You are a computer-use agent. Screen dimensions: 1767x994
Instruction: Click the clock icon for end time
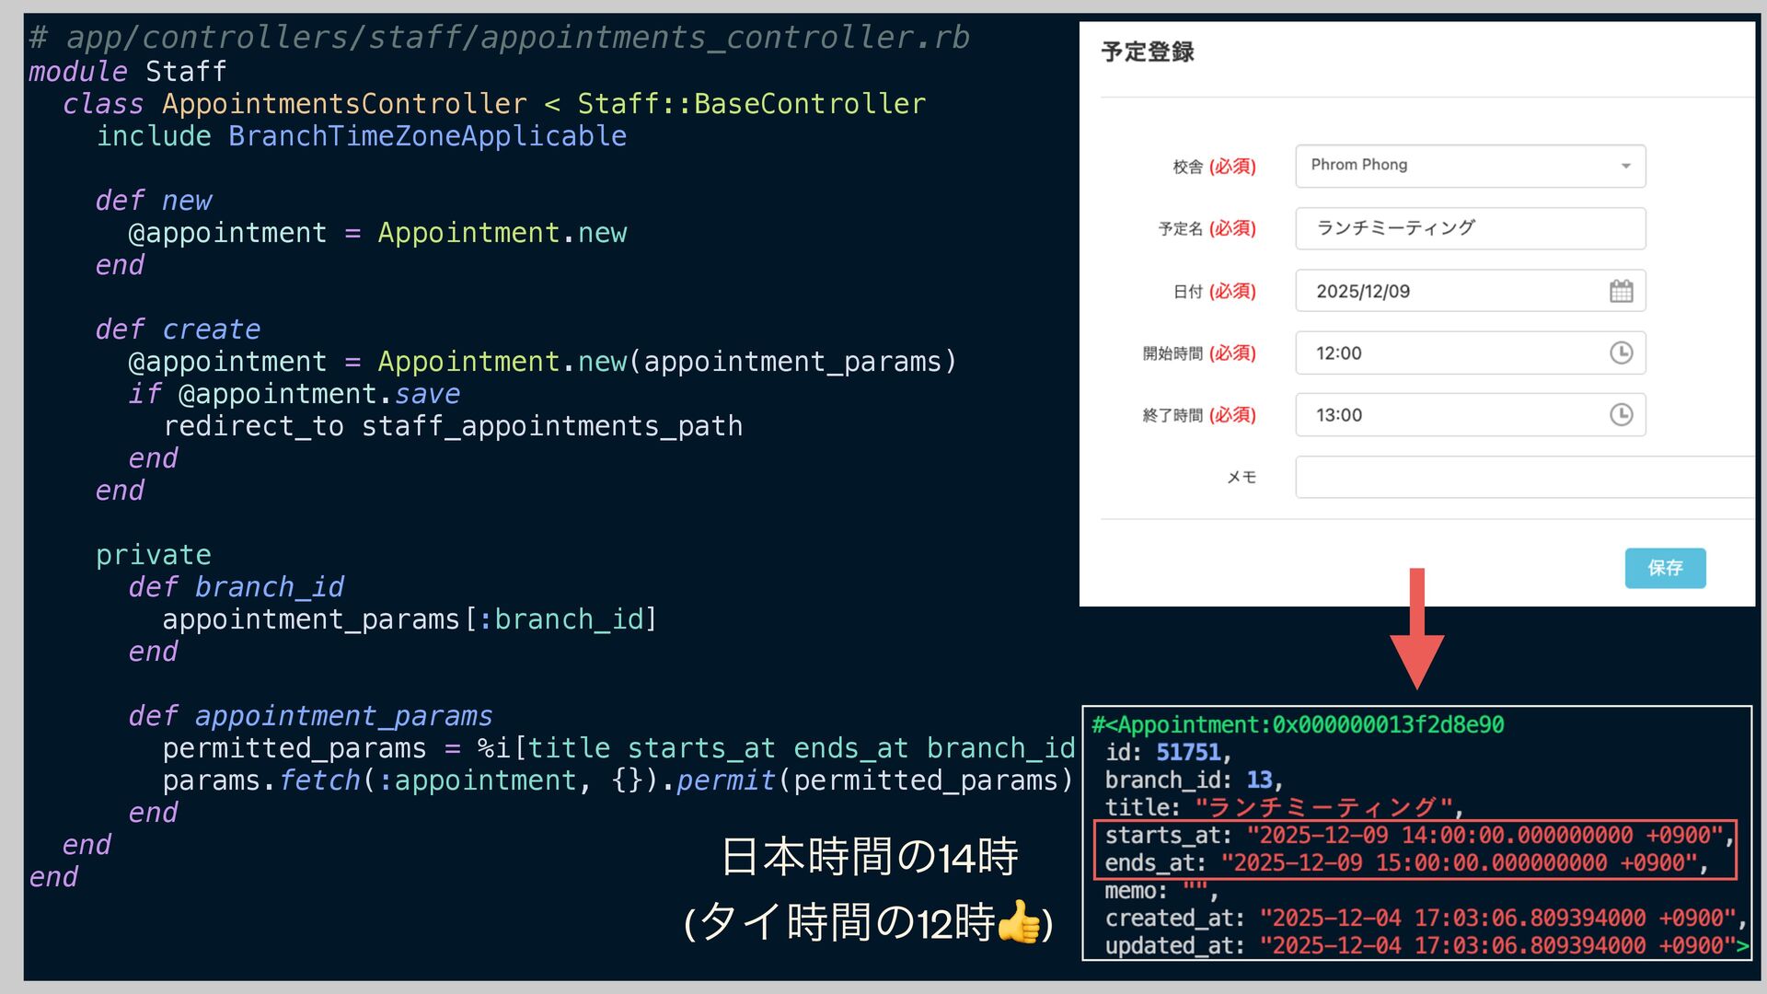pos(1621,415)
